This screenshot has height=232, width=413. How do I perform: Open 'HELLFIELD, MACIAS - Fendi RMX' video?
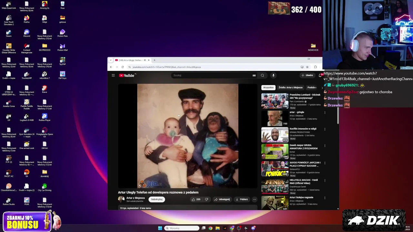[275, 186]
